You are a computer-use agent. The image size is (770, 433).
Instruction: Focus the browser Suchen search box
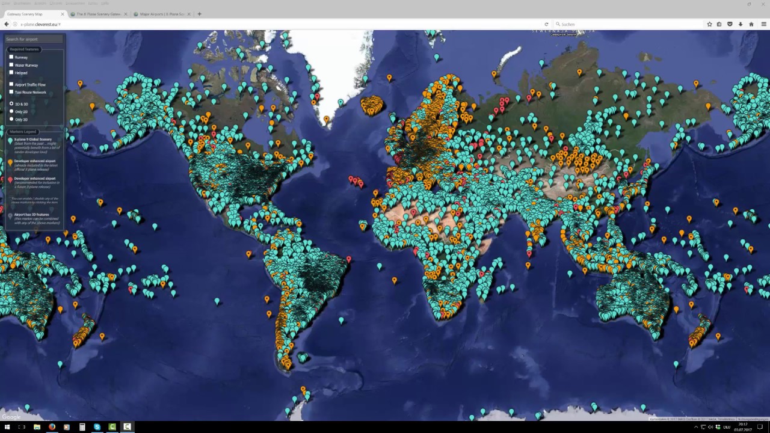pos(627,24)
